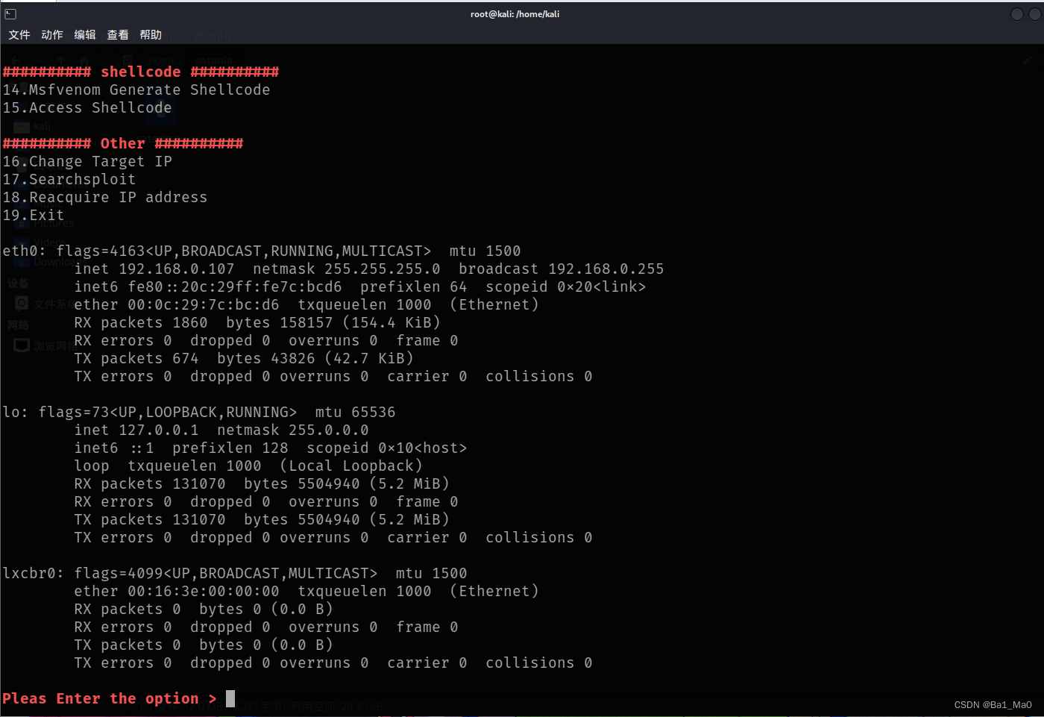
Task: Select the line 14.Msfvenom Generate Shellcode
Action: point(136,90)
